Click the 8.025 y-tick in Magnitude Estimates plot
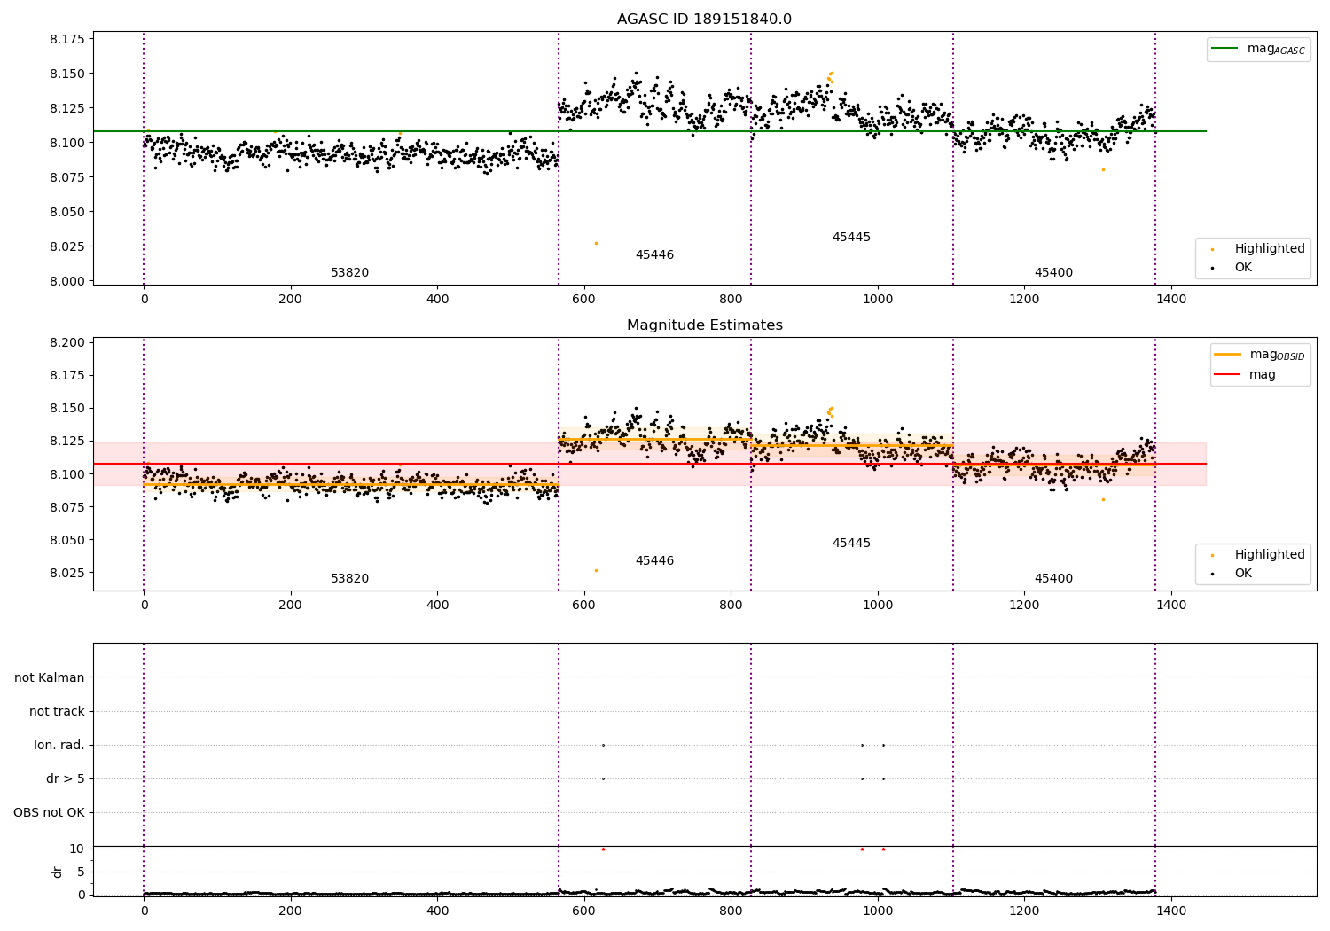 66,573
